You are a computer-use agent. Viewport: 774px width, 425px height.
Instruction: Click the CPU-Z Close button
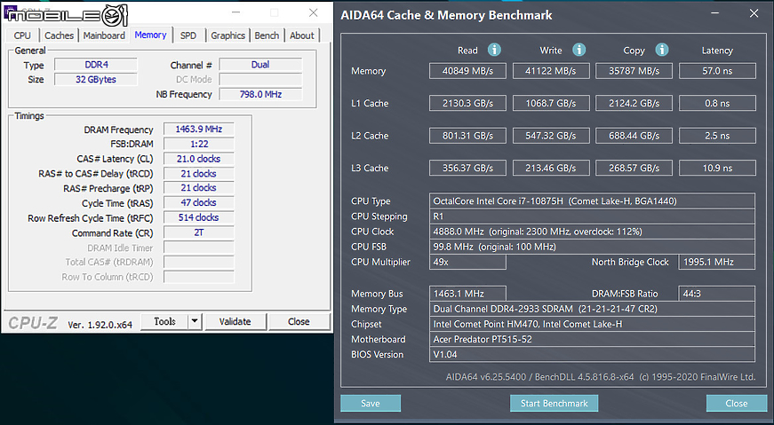[x=299, y=321]
